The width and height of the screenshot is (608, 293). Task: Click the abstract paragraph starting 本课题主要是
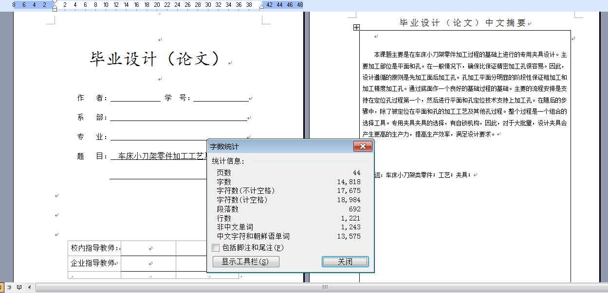[x=465, y=94]
